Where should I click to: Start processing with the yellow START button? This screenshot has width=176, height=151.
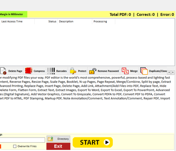click(93, 142)
